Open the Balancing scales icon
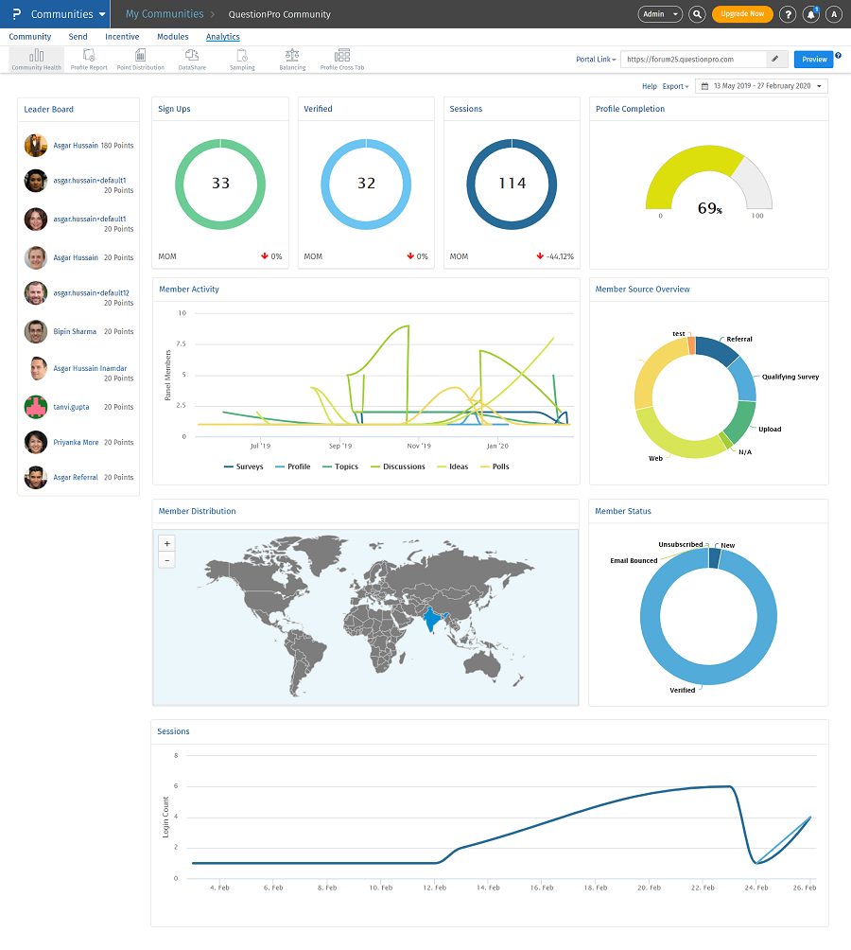This screenshot has height=950, width=851. 292,60
